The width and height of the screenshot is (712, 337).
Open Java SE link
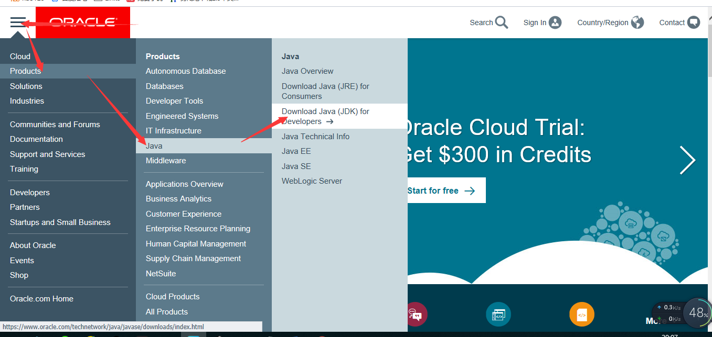click(x=296, y=166)
